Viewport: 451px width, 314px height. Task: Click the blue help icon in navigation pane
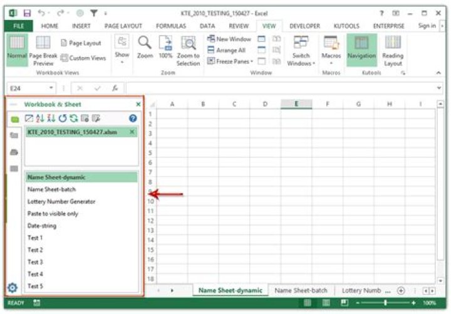point(133,118)
